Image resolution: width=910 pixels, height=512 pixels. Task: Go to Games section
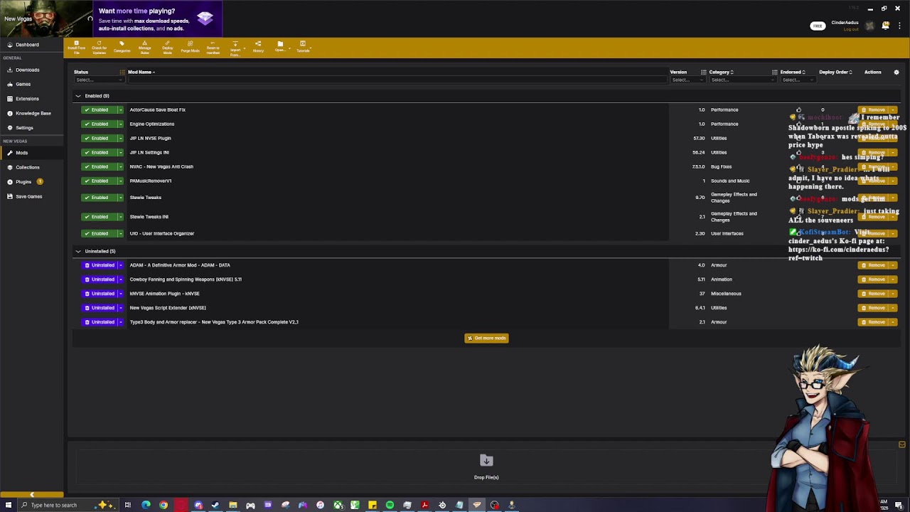23,84
